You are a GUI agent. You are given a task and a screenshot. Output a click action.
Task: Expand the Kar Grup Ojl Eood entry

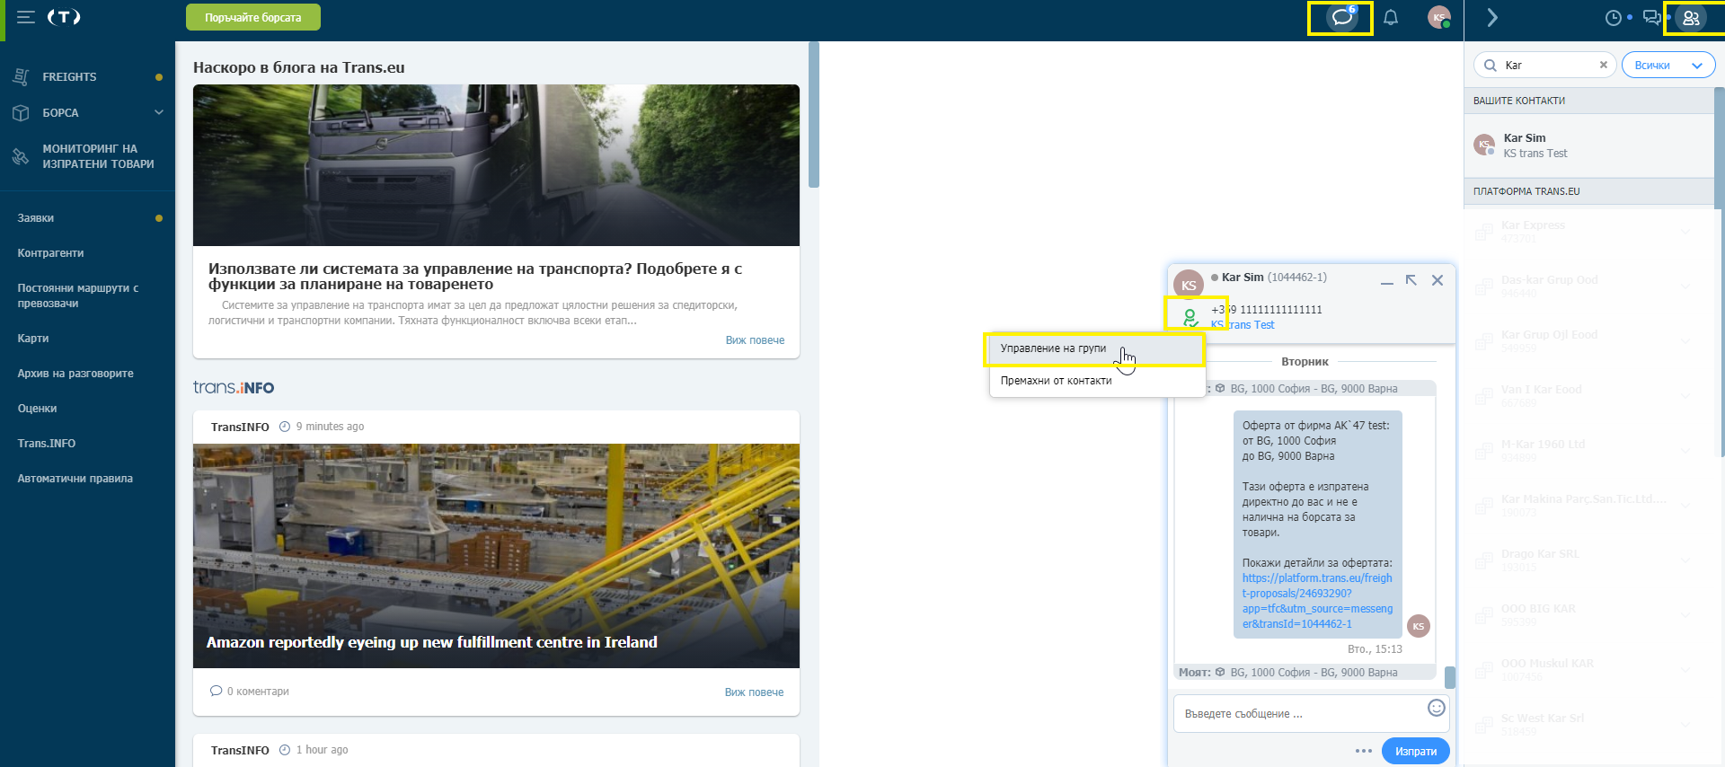(x=1685, y=341)
